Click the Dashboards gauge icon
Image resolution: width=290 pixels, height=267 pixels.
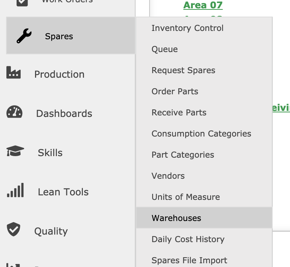(14, 112)
